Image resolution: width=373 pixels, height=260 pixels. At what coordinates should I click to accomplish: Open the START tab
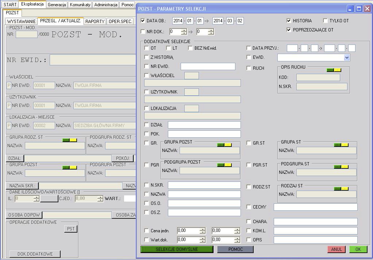coord(10,4)
